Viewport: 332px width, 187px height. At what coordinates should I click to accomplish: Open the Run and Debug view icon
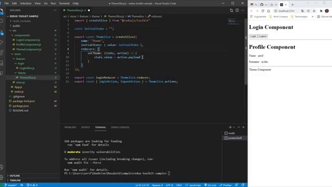pos(2,42)
